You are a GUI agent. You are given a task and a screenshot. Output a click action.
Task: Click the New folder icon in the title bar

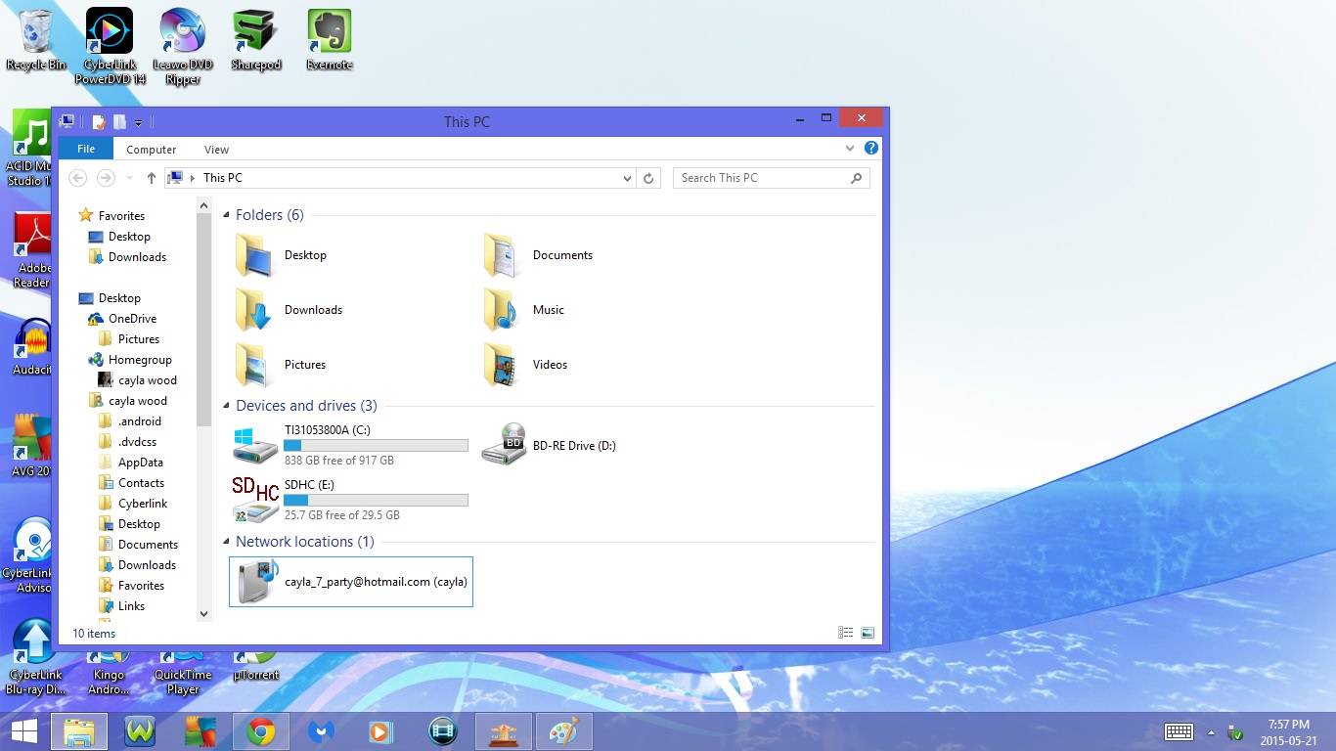[x=119, y=122]
